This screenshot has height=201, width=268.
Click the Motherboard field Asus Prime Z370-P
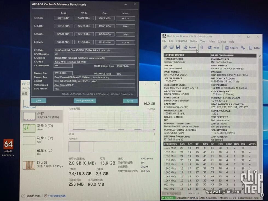tap(94, 85)
